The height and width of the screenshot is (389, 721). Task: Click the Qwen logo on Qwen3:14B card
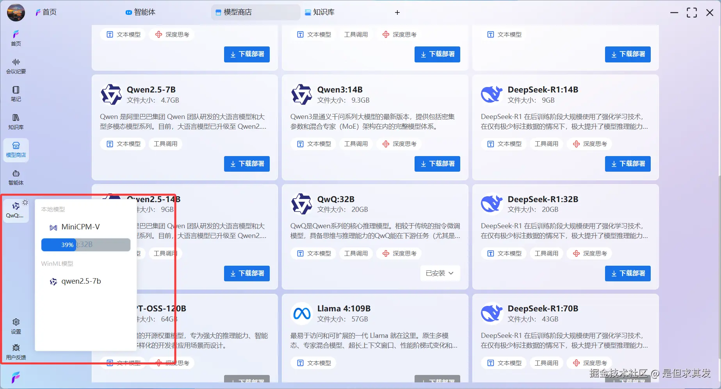(x=301, y=94)
